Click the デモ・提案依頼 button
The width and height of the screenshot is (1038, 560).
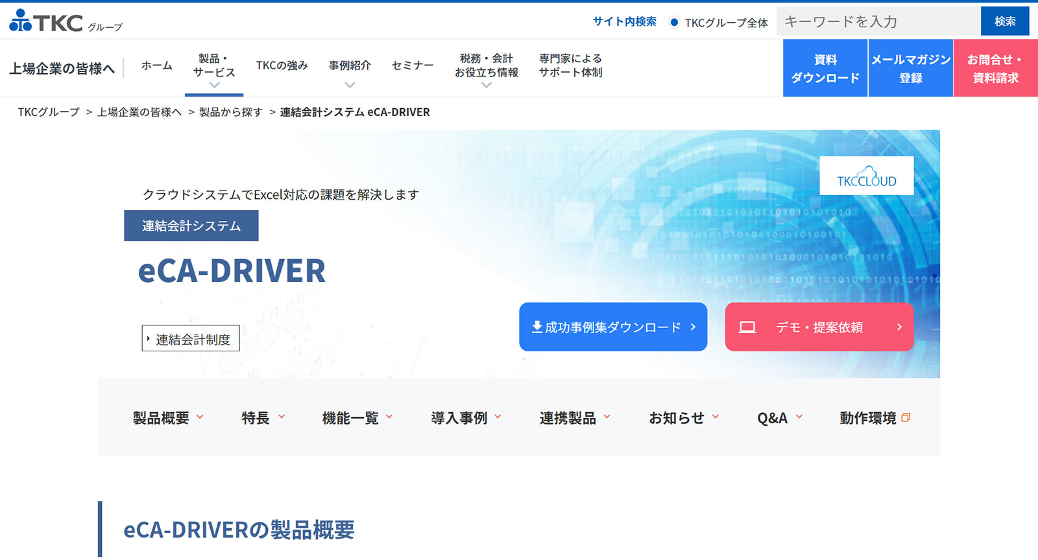tap(819, 327)
